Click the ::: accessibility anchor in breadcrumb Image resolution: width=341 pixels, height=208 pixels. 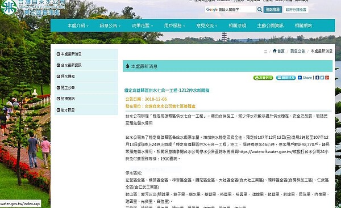coord(265,51)
